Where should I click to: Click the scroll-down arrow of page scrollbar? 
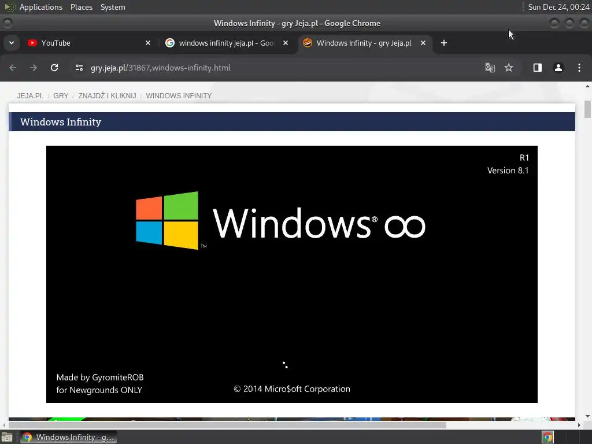(x=587, y=416)
